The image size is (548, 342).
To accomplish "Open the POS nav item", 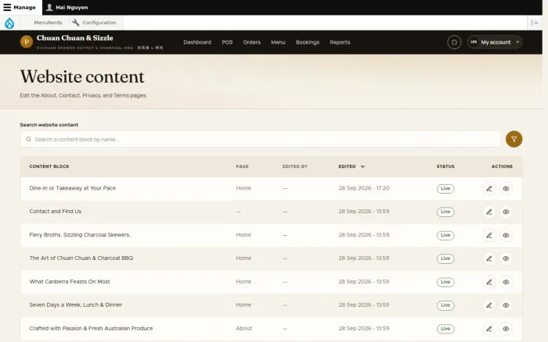I will [x=227, y=42].
